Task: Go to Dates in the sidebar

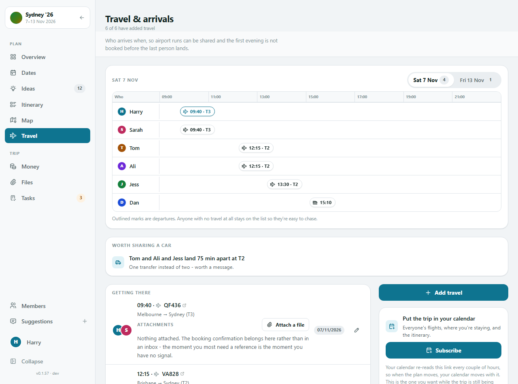Action: coord(47,73)
